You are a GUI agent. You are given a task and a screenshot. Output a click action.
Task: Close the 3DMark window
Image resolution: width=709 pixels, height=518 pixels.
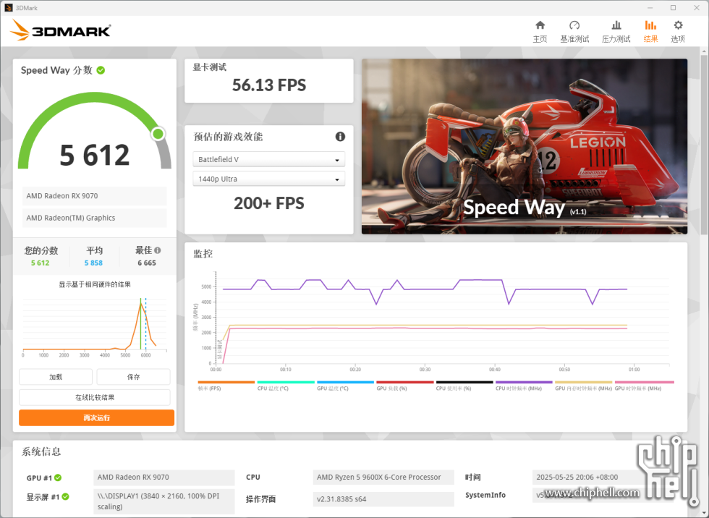697,8
